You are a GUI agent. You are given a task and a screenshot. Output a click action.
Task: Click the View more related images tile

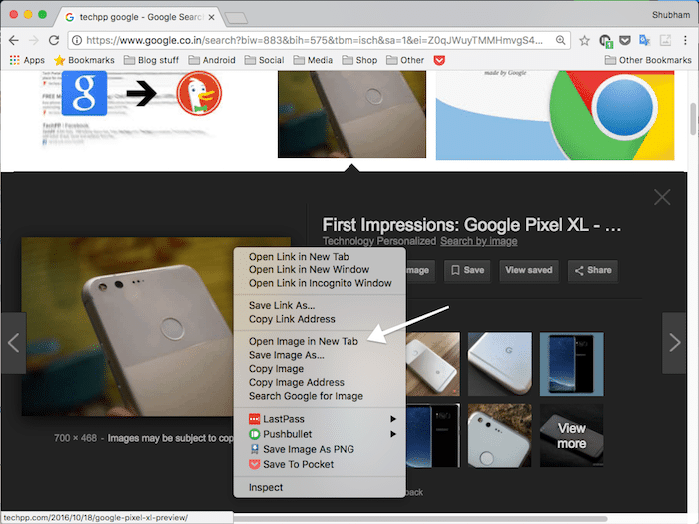pos(571,436)
